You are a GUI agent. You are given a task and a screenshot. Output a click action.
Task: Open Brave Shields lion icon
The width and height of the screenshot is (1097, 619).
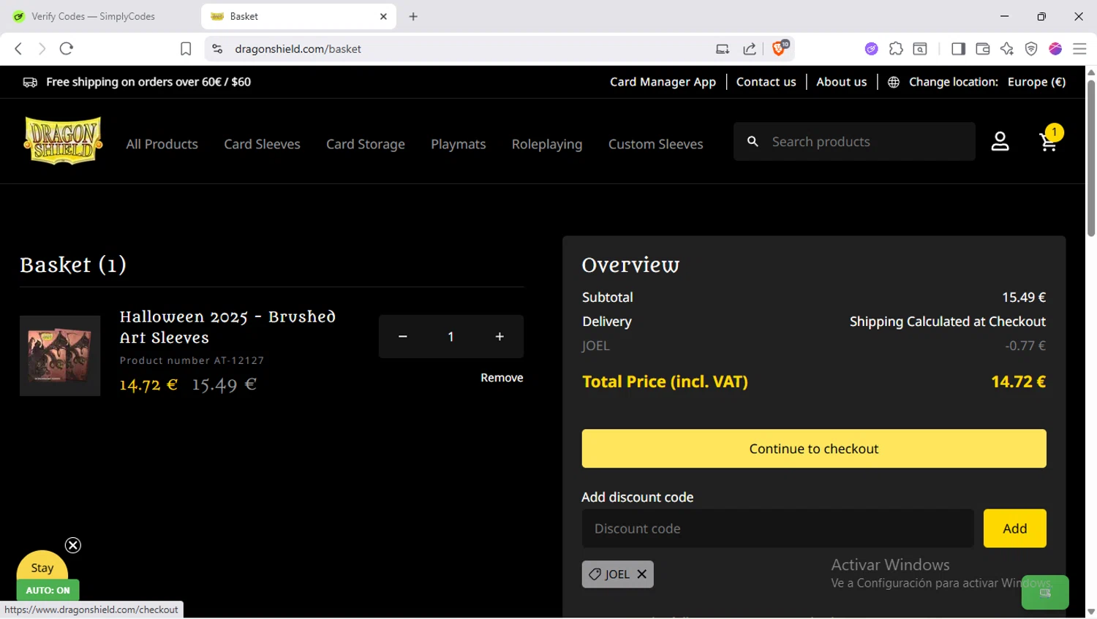[x=780, y=48]
